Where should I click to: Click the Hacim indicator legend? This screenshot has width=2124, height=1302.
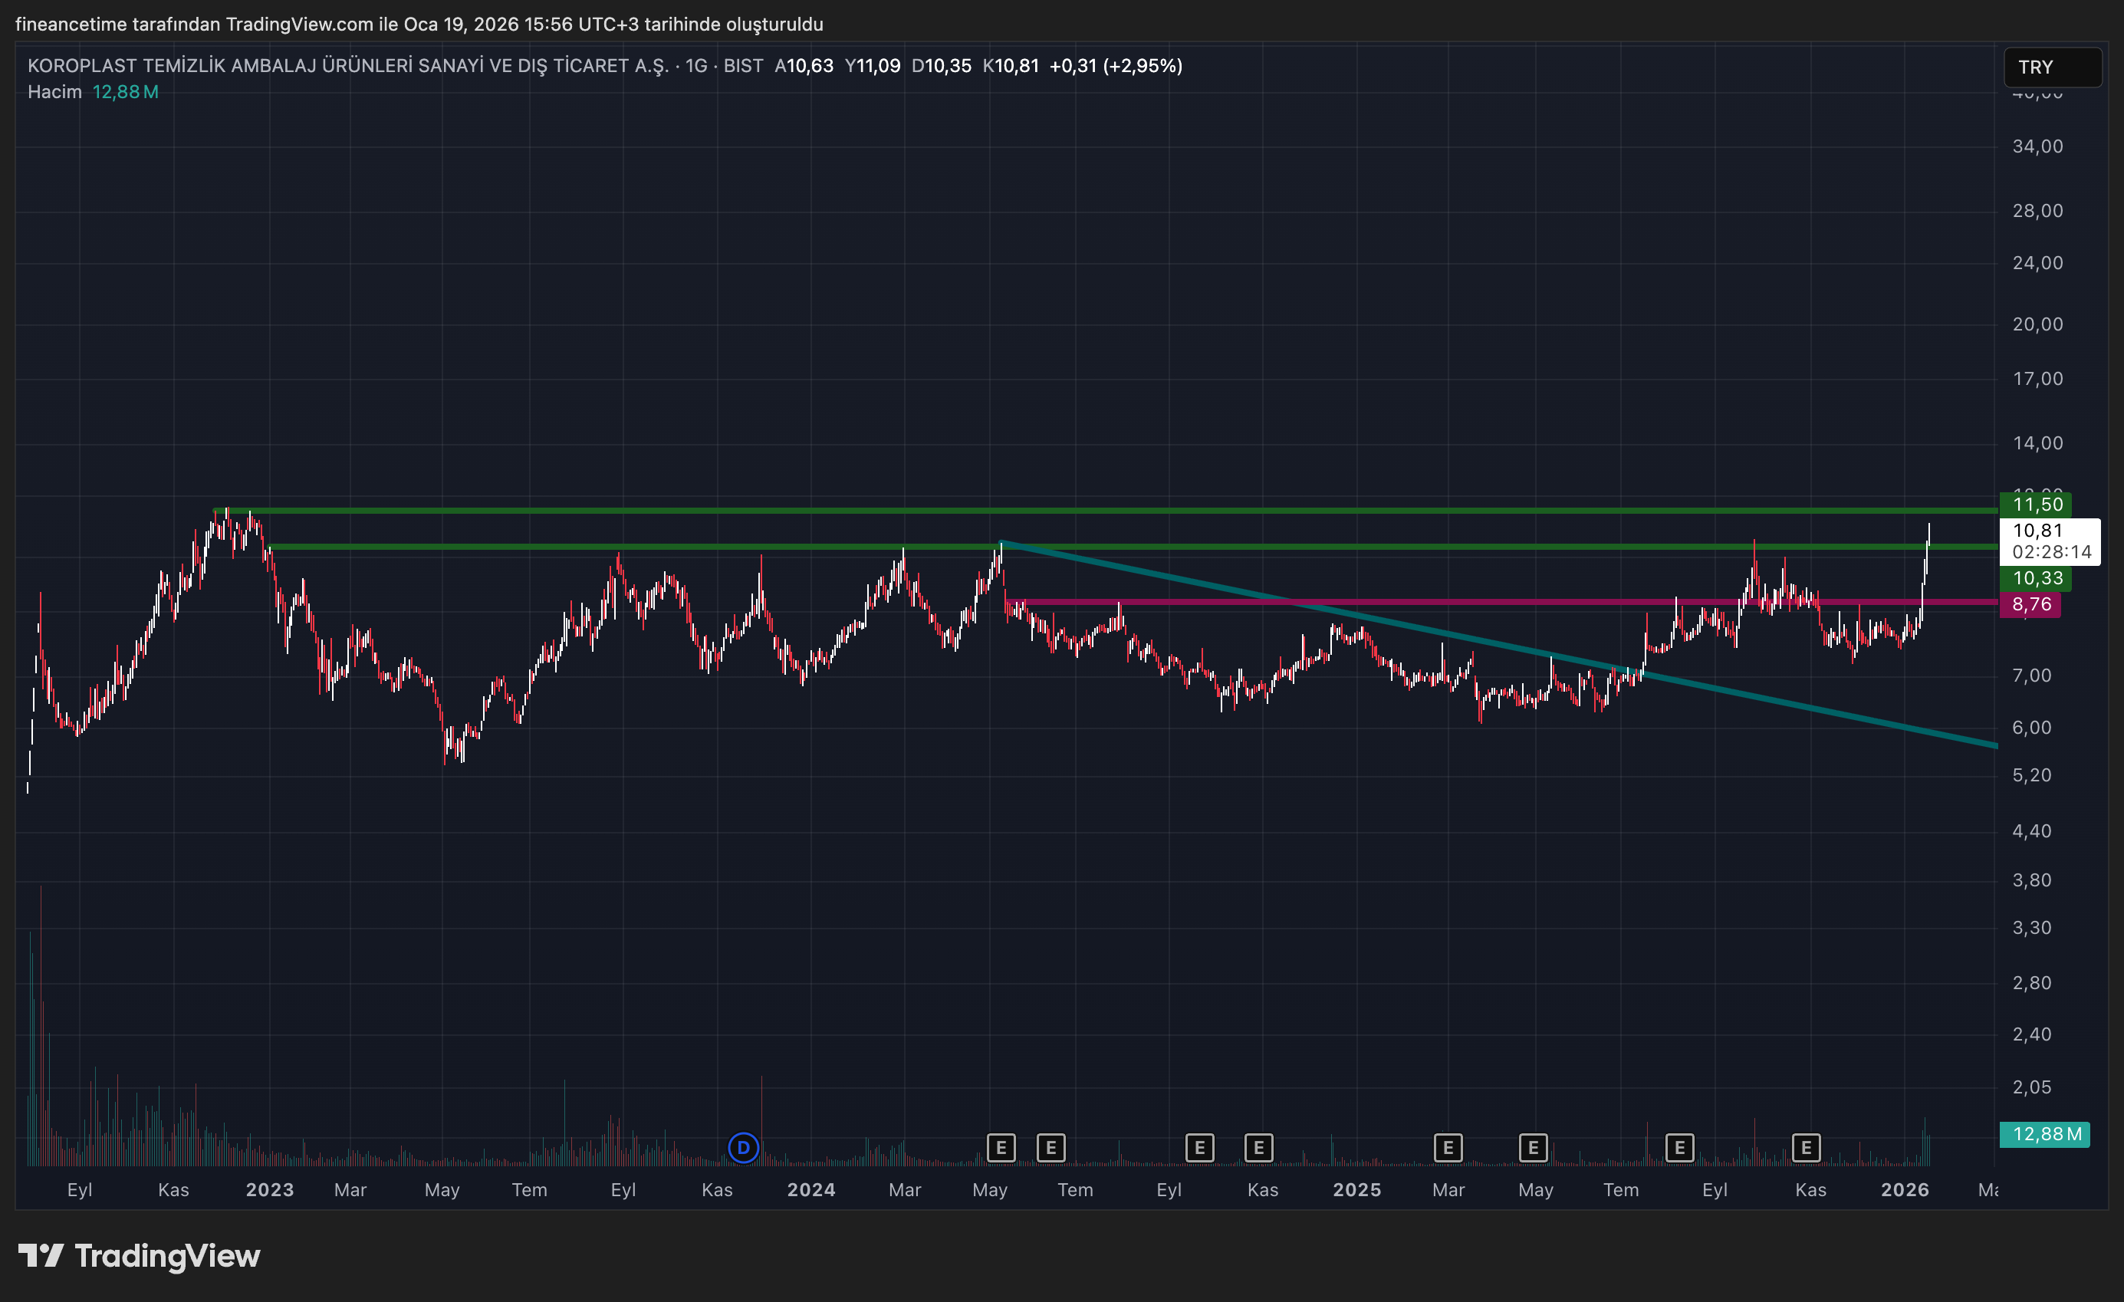click(x=55, y=92)
